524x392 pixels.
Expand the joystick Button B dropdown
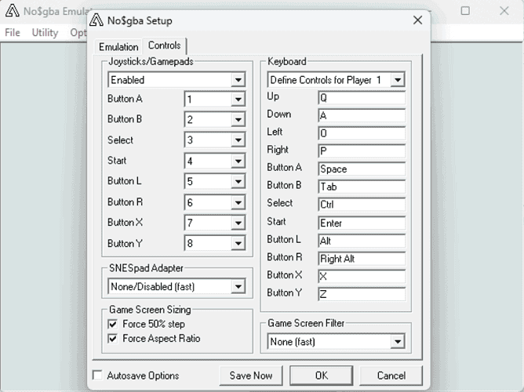coord(215,119)
